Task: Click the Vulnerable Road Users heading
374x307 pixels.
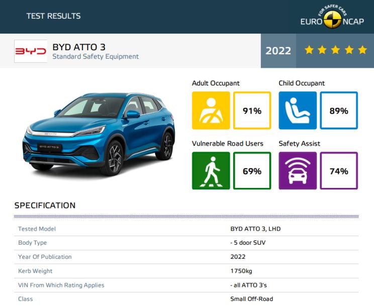Action: [228, 144]
